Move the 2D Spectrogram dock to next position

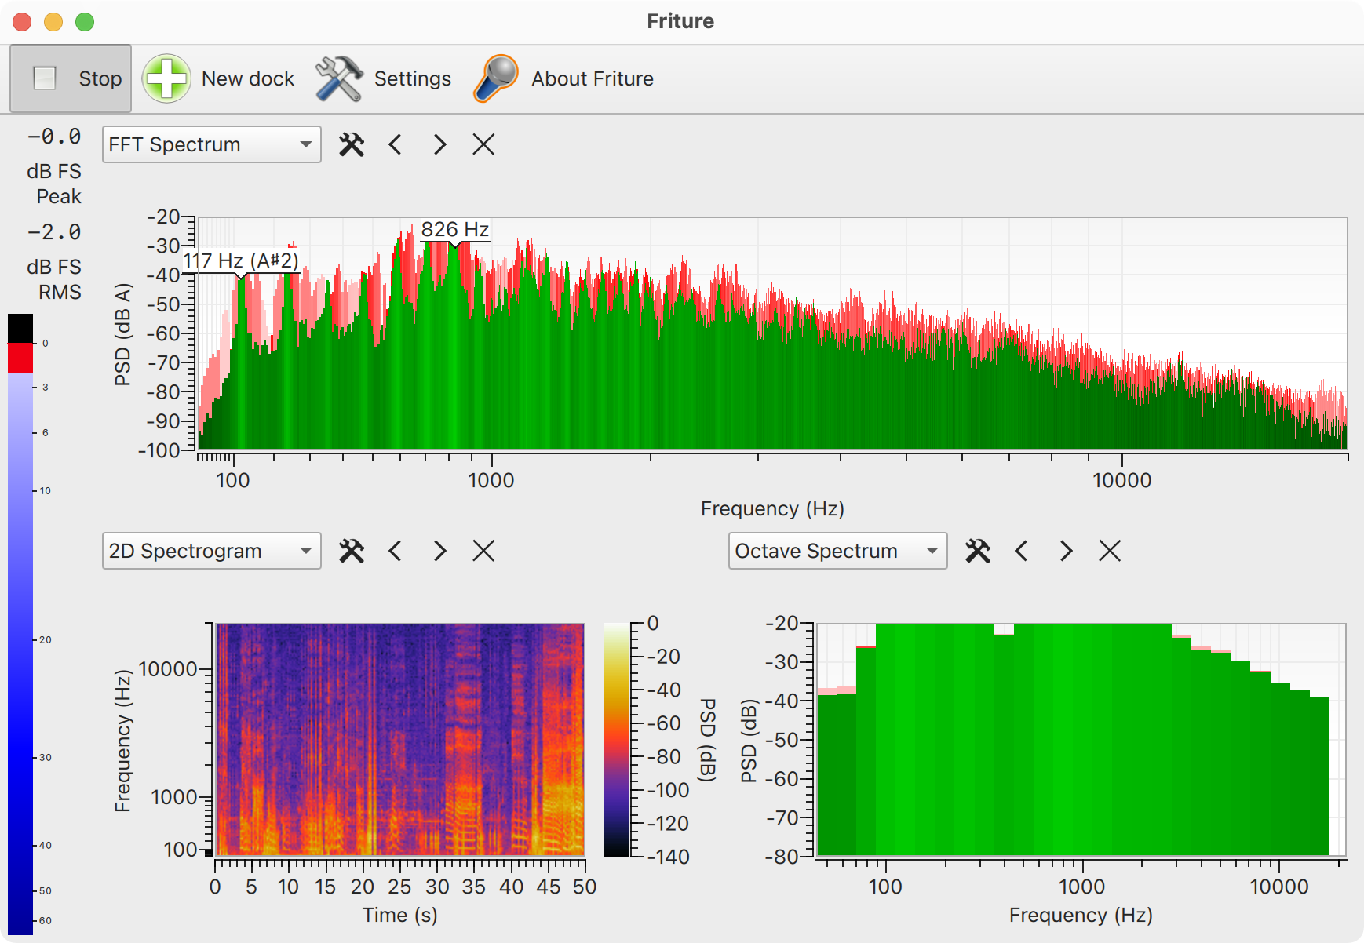(439, 551)
